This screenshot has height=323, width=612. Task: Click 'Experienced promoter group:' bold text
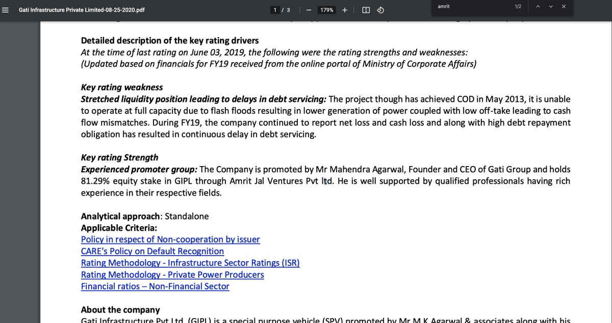pyautogui.click(x=139, y=169)
